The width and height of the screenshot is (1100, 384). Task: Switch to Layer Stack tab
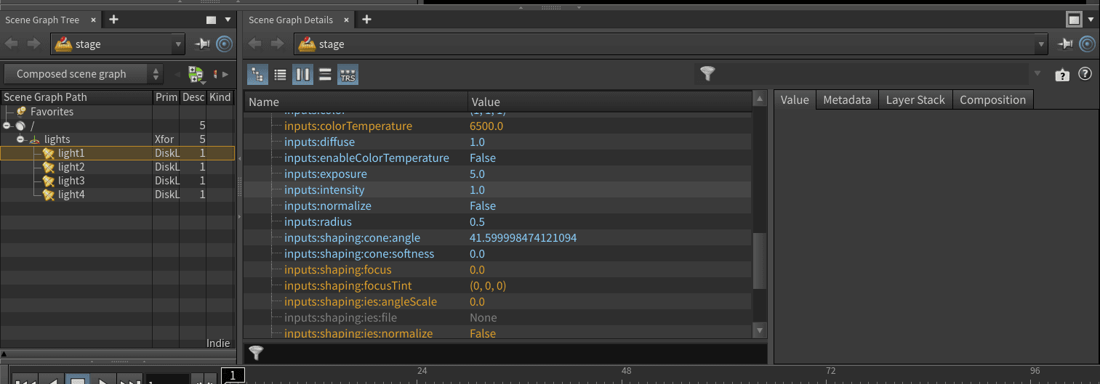click(x=915, y=100)
